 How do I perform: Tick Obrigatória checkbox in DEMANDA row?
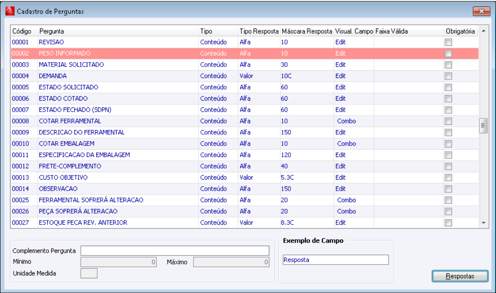448,76
